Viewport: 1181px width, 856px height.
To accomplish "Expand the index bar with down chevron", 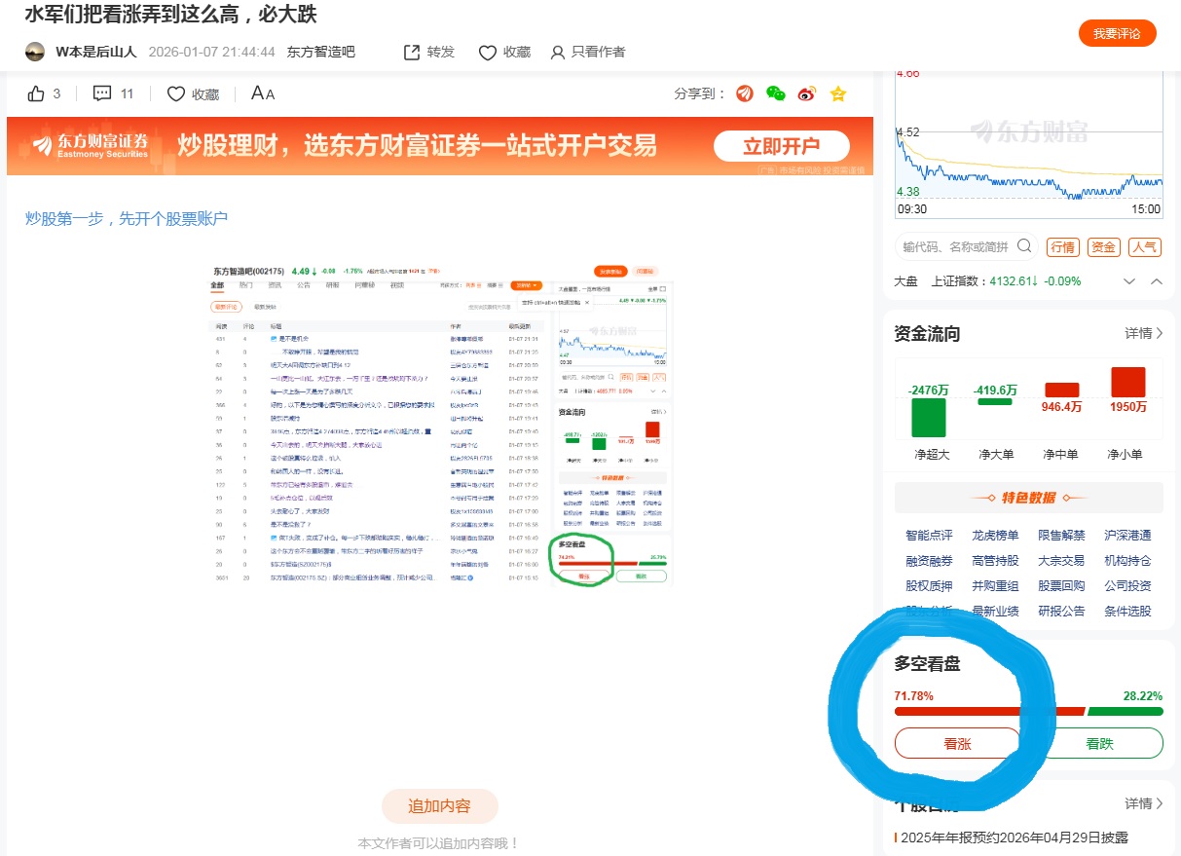I will [1129, 281].
